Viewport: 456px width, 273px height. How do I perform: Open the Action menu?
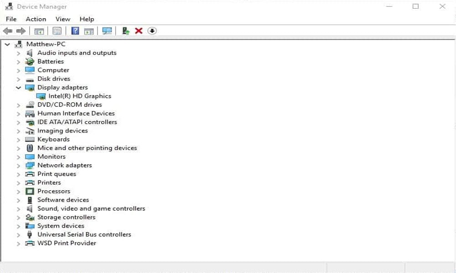(x=36, y=19)
